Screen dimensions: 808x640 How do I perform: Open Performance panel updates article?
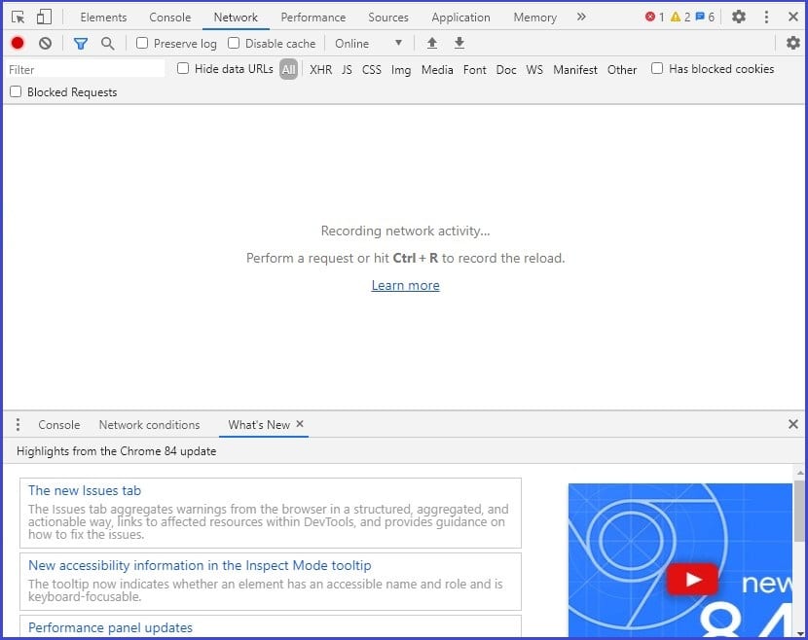(110, 627)
